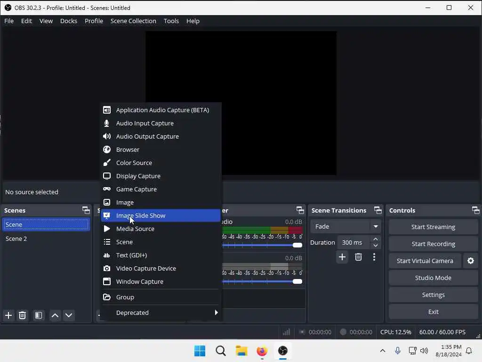Choose Audio Output Capture source

point(161,137)
